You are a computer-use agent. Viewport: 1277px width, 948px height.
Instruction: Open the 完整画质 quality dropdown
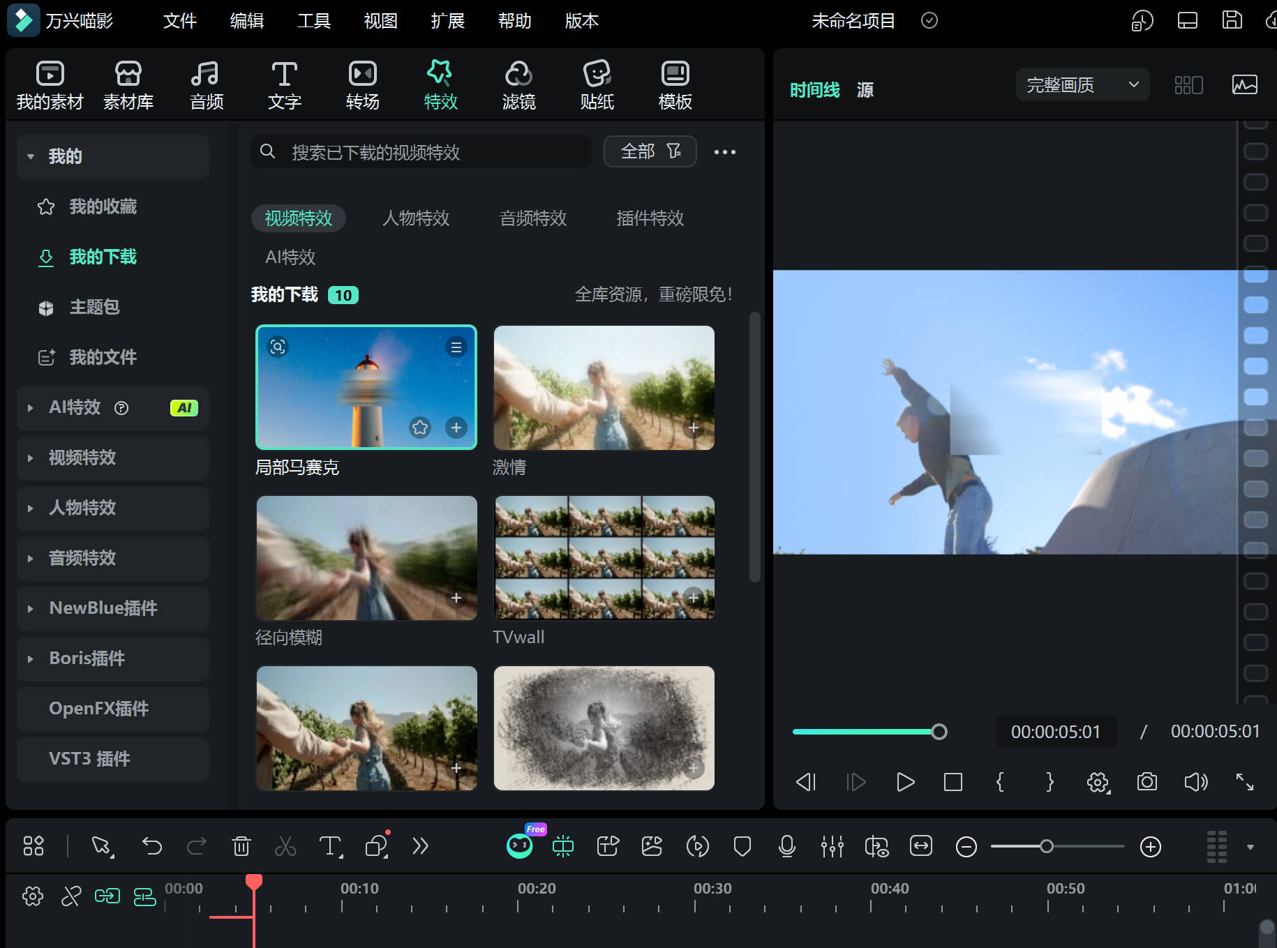click(x=1082, y=85)
